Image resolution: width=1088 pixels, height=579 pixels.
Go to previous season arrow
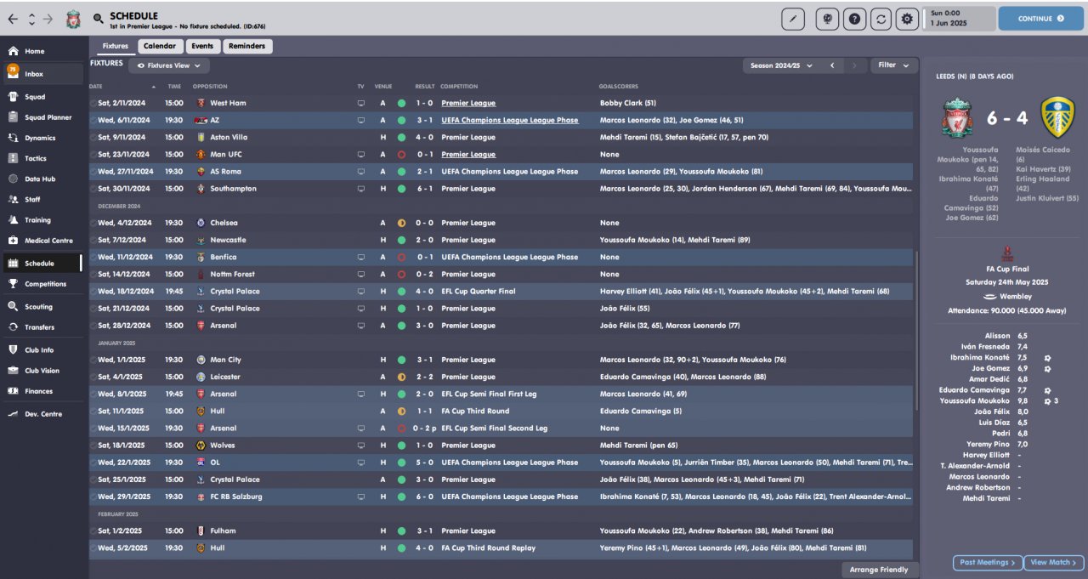(x=832, y=65)
